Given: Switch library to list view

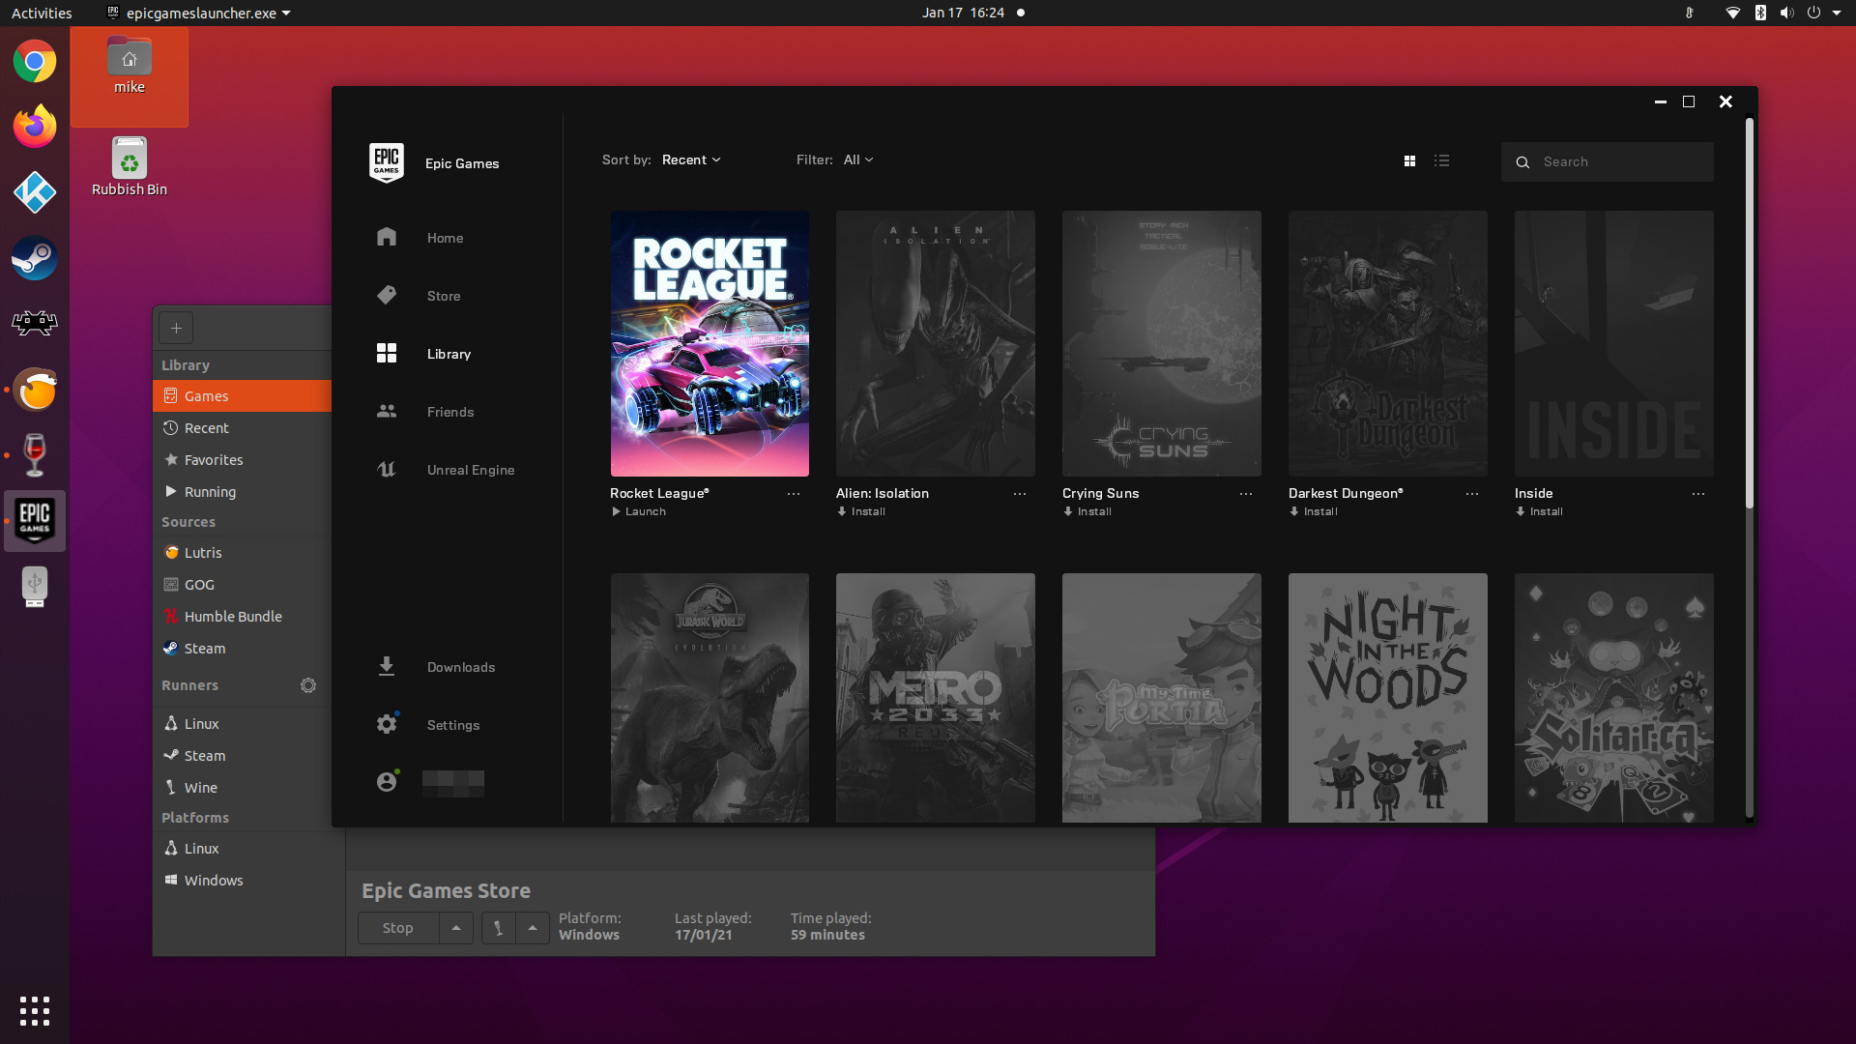Looking at the screenshot, I should point(1441,161).
